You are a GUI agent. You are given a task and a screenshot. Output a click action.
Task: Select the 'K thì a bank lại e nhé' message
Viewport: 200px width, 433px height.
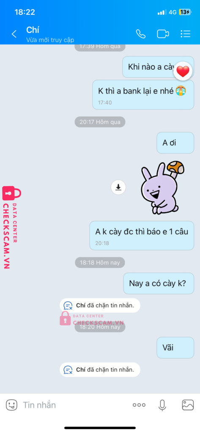[143, 95]
